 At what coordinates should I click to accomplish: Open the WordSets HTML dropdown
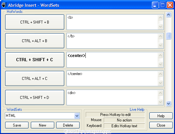click(x=77, y=116)
